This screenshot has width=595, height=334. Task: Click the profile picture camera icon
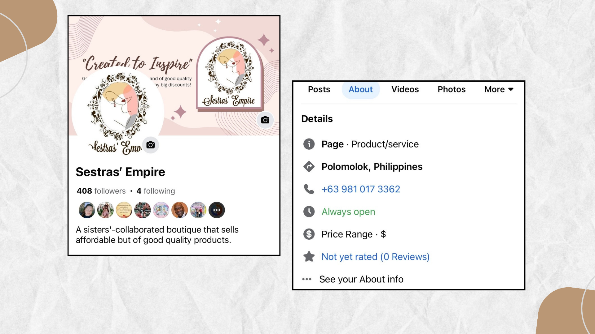tap(151, 145)
